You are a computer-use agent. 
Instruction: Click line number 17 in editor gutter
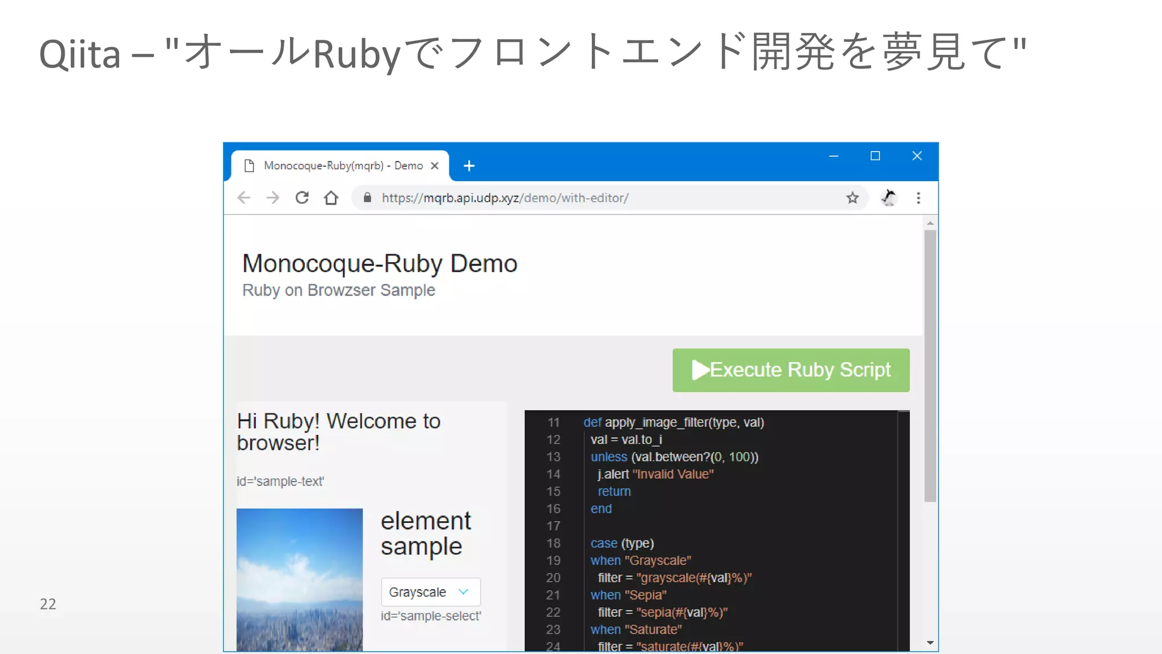point(553,526)
